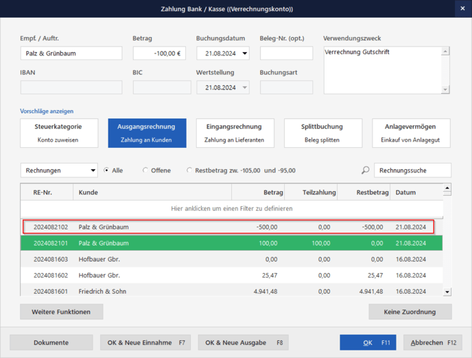The height and width of the screenshot is (358, 472).
Task: Click the invoice table scroll-up arrow
Action: (447, 188)
